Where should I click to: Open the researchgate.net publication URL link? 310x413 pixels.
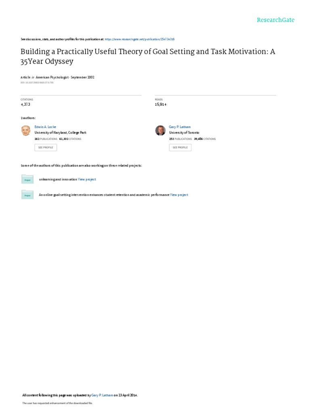139,39
